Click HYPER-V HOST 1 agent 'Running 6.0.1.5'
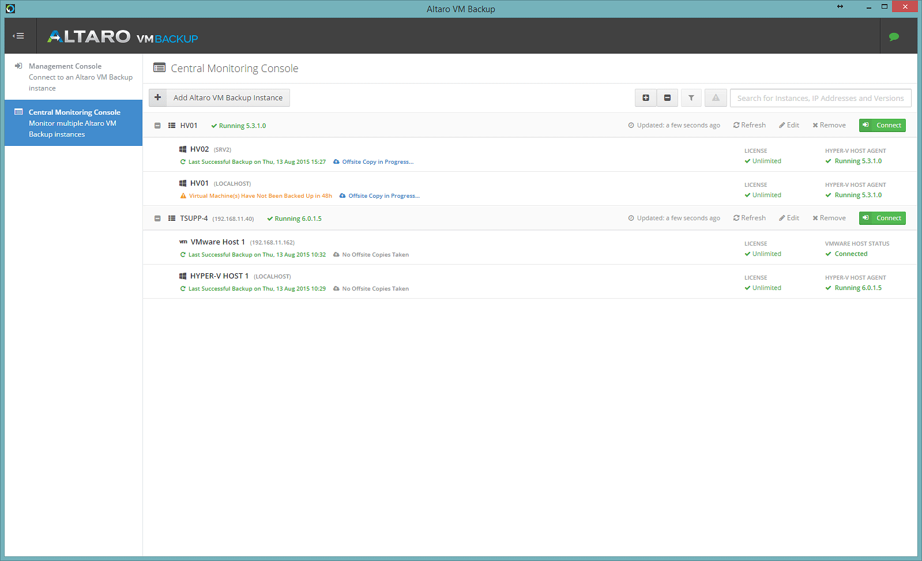 [858, 288]
